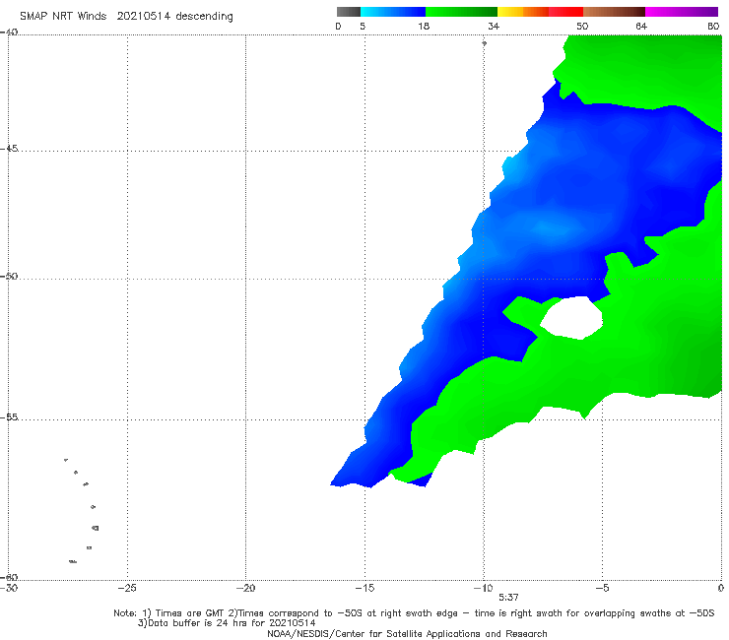Screen dimensions: 729x640
Task: Pick the cyan-to-blue segment of the color bar
Action: (393, 12)
